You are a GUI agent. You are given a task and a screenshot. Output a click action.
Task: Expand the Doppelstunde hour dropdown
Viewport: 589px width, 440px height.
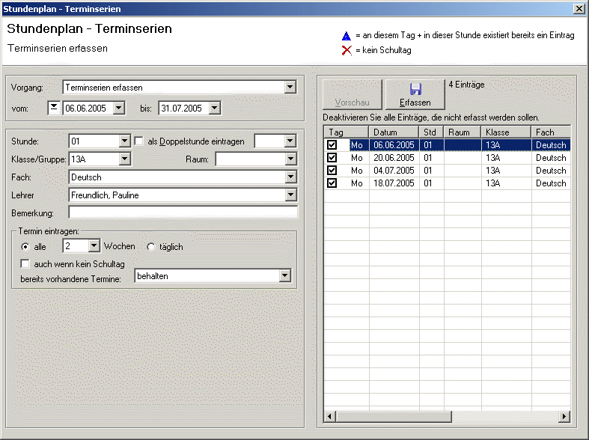pyautogui.click(x=290, y=141)
